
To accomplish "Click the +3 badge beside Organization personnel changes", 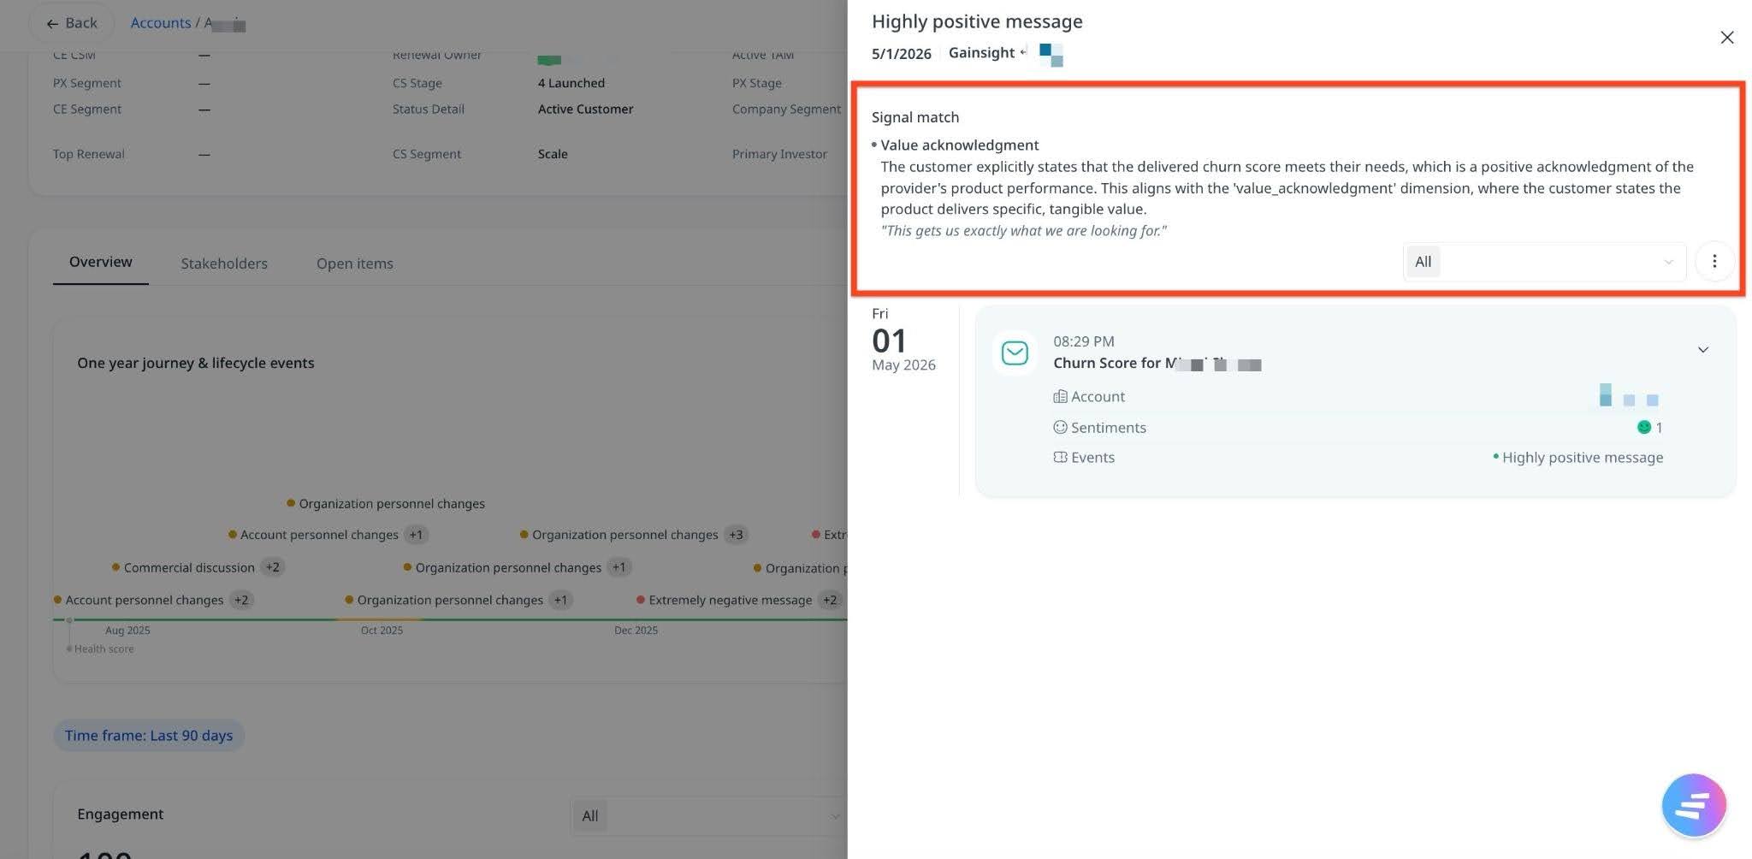I will click(736, 535).
